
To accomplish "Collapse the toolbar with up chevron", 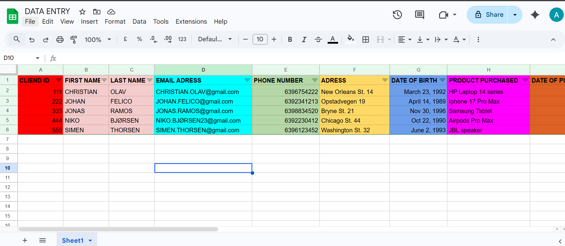I will 553,40.
